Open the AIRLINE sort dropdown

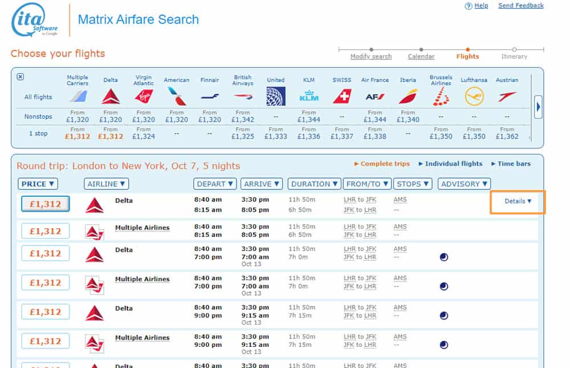pyautogui.click(x=106, y=184)
